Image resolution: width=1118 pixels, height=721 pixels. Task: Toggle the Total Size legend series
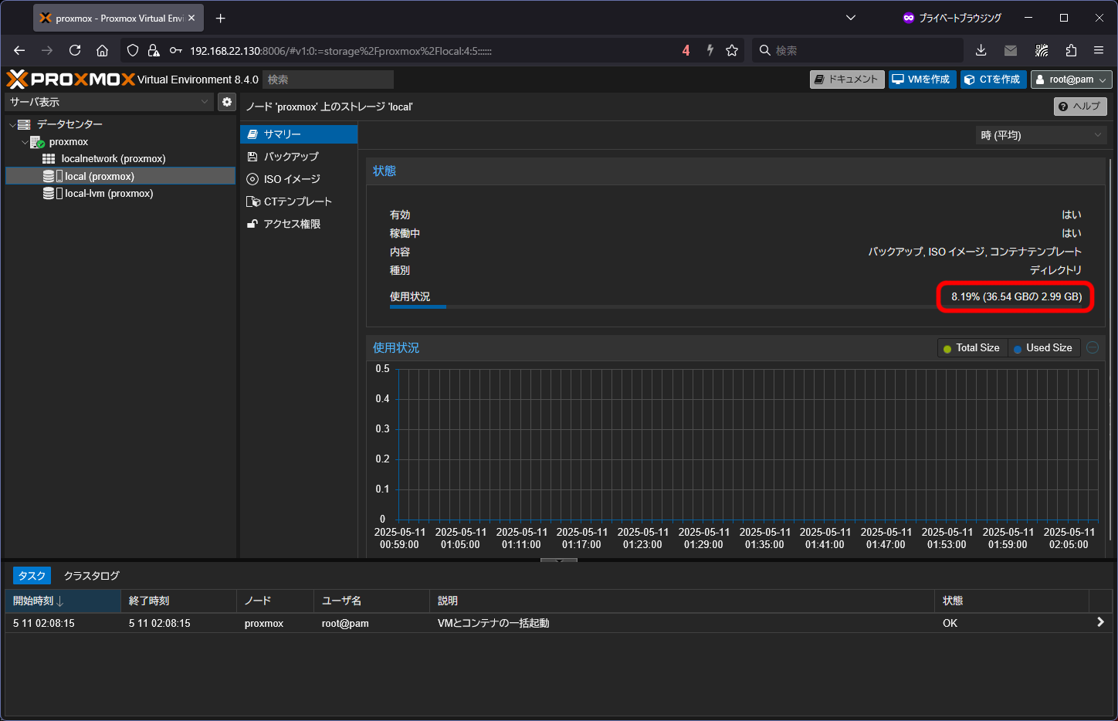tap(972, 348)
